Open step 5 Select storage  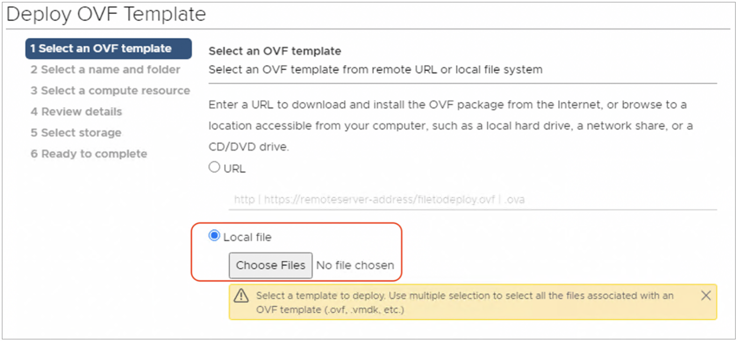pos(76,133)
